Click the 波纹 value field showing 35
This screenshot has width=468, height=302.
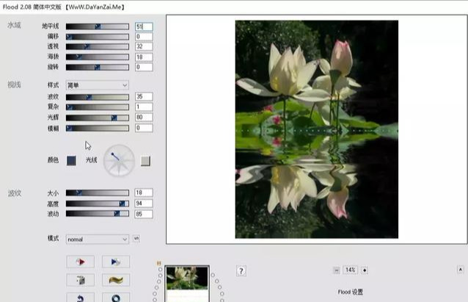pyautogui.click(x=144, y=96)
